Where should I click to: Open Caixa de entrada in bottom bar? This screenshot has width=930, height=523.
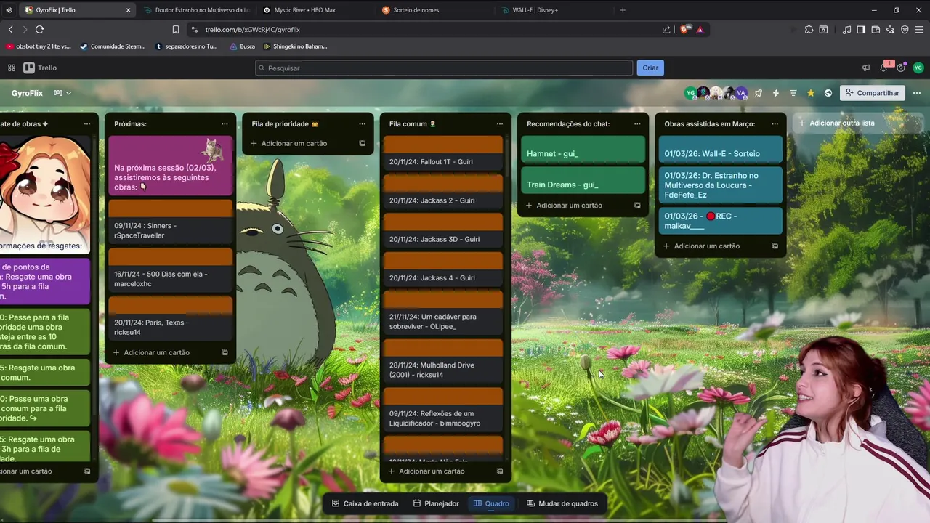tap(365, 503)
